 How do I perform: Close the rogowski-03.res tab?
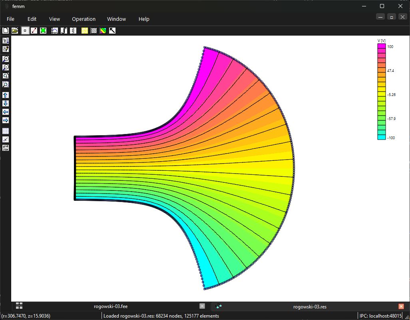pyautogui.click(x=401, y=306)
